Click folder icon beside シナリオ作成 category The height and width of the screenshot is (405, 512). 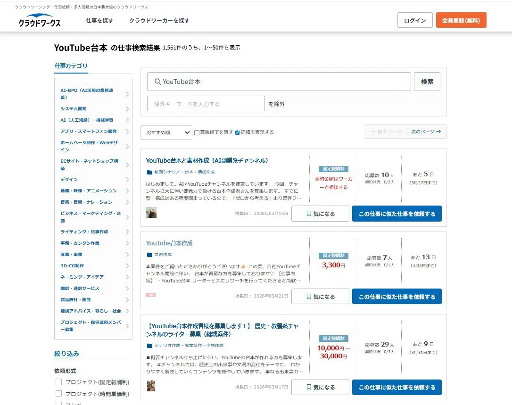coord(149,346)
